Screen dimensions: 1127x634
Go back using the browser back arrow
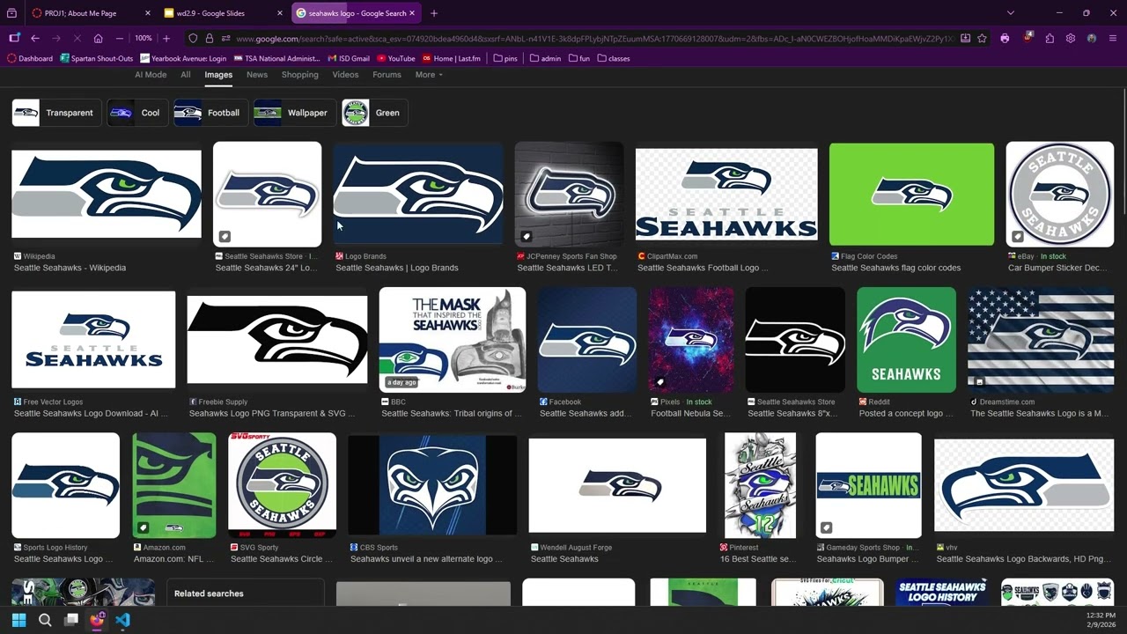[x=35, y=39]
